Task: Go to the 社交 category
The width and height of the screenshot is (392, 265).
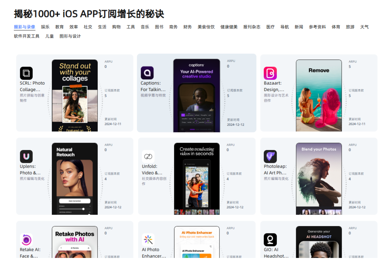Action: tap(88, 27)
